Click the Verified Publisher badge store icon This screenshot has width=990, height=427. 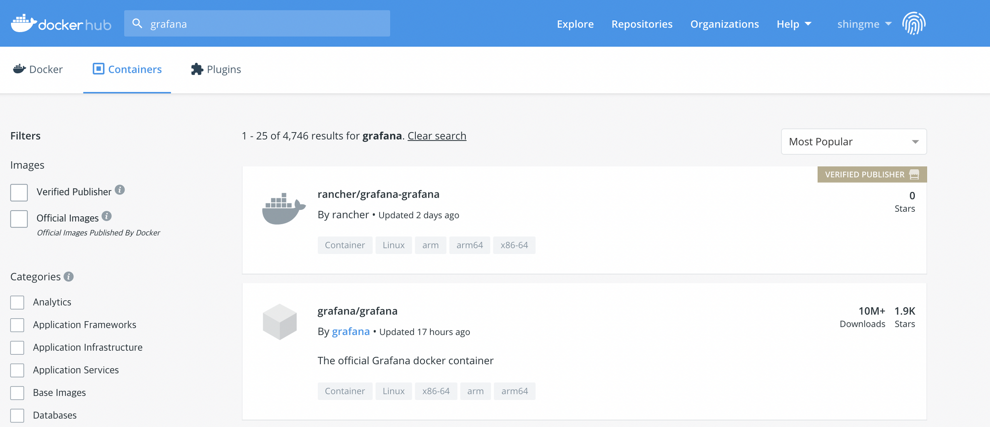click(914, 175)
